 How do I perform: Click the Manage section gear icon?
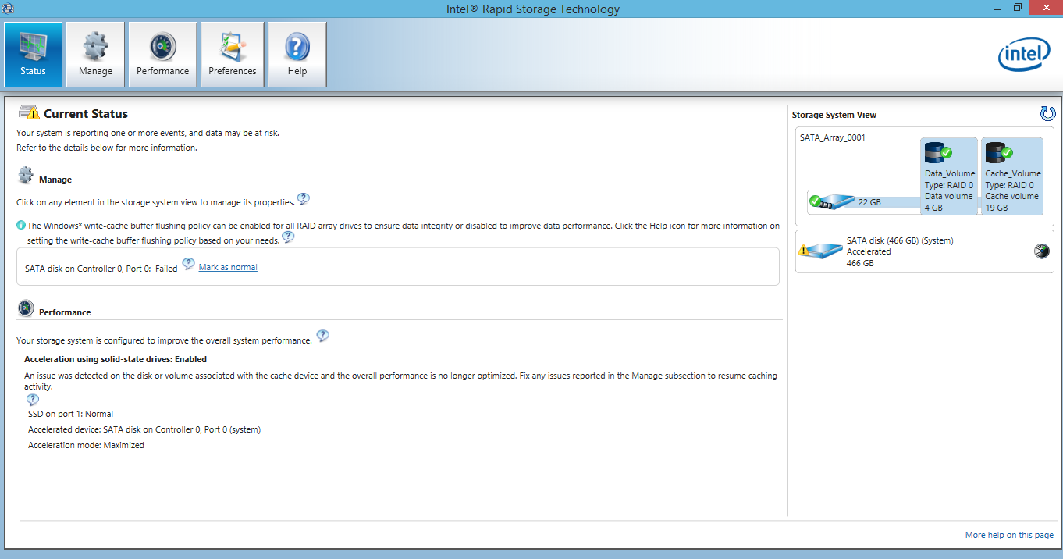[26, 176]
